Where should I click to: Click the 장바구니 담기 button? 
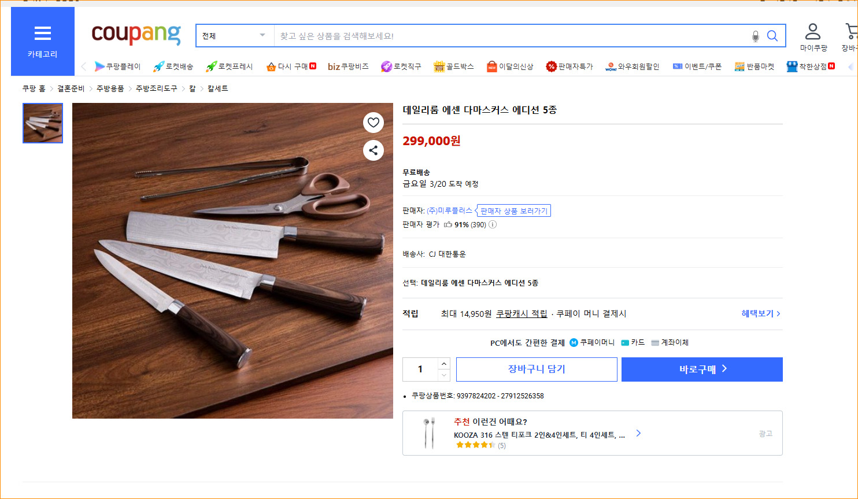tap(537, 369)
